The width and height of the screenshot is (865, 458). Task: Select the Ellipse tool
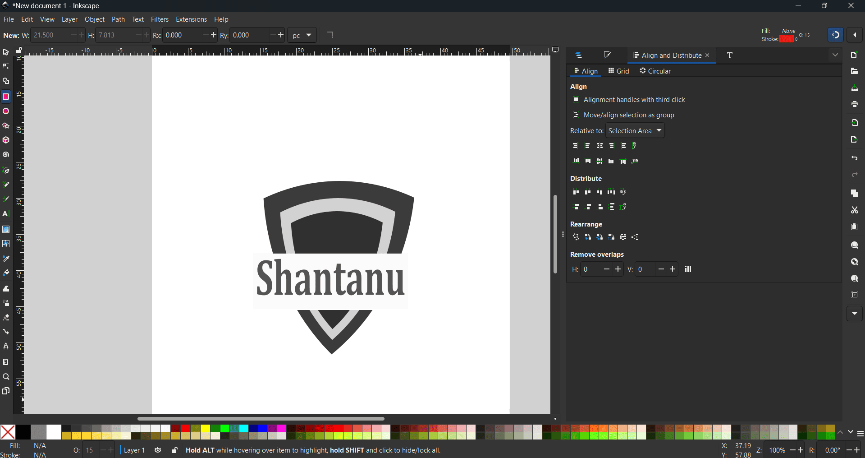6,111
